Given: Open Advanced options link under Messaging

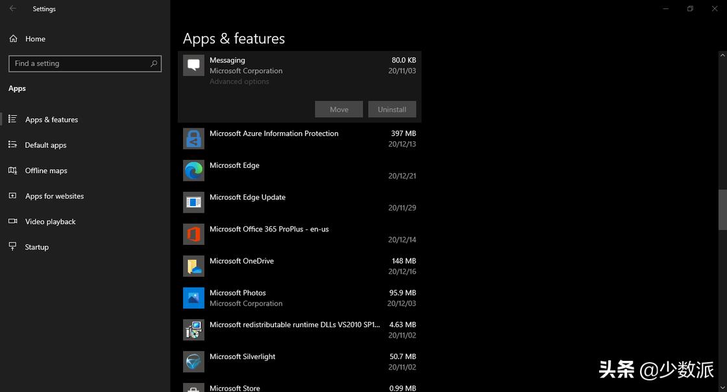Looking at the screenshot, I should [x=240, y=82].
